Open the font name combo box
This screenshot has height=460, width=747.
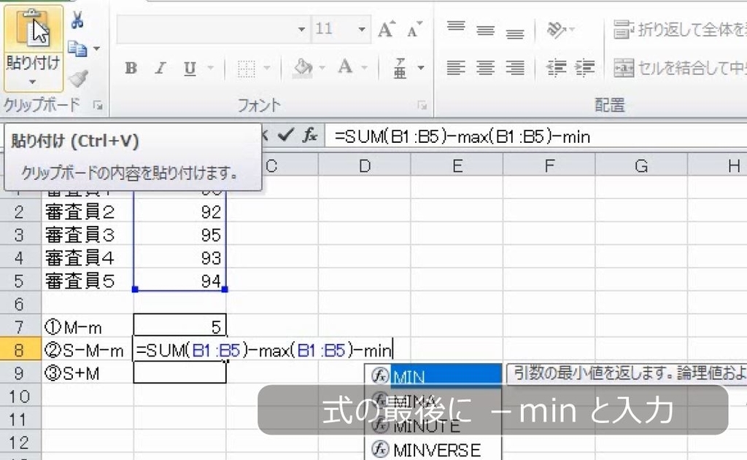coord(212,29)
